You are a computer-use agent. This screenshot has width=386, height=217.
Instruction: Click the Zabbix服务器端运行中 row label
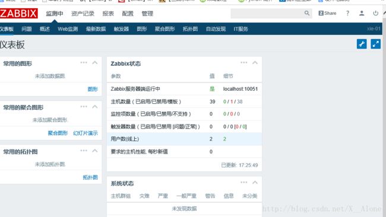[x=135, y=89]
